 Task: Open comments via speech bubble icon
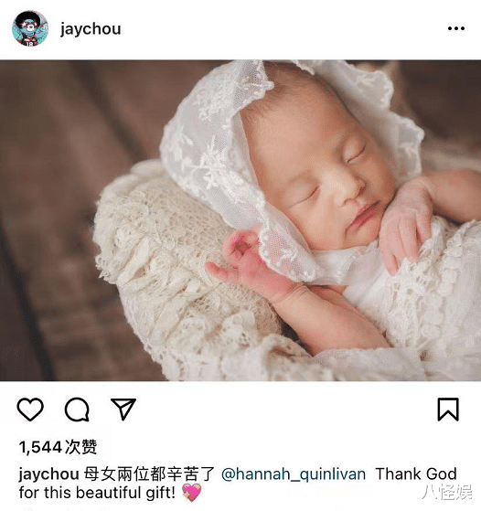tap(77, 410)
